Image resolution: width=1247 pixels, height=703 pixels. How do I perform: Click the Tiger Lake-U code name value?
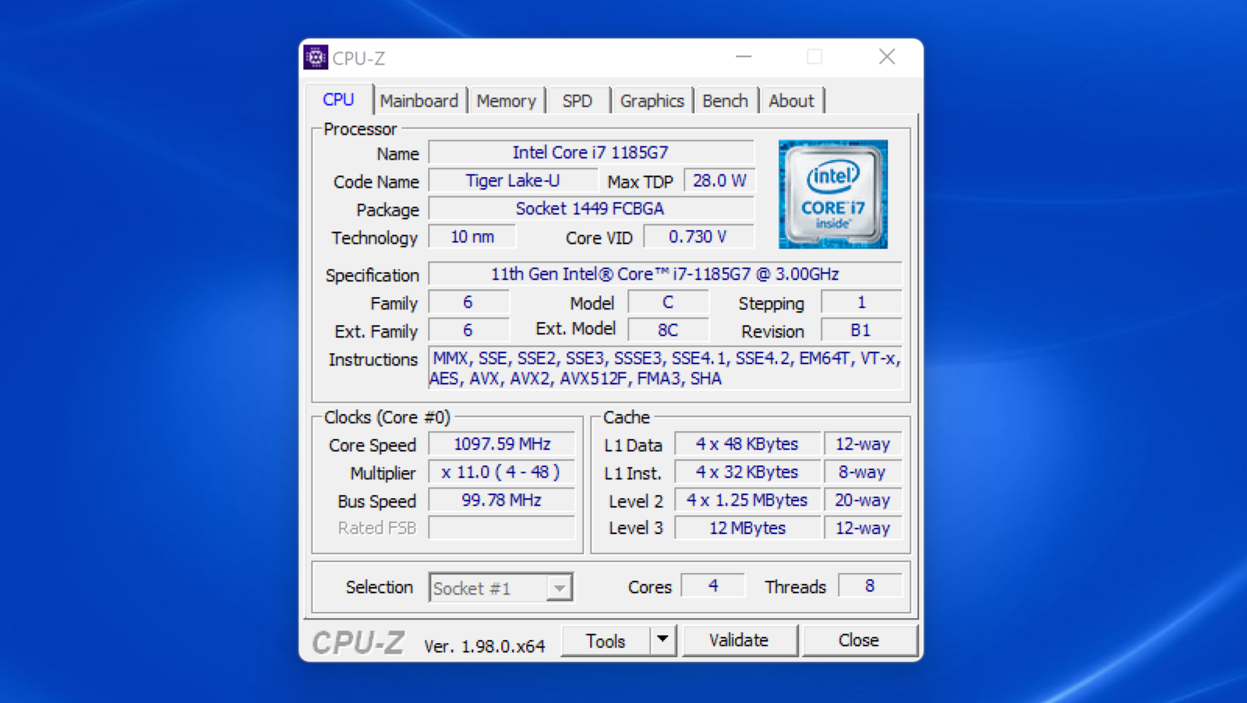click(x=513, y=180)
